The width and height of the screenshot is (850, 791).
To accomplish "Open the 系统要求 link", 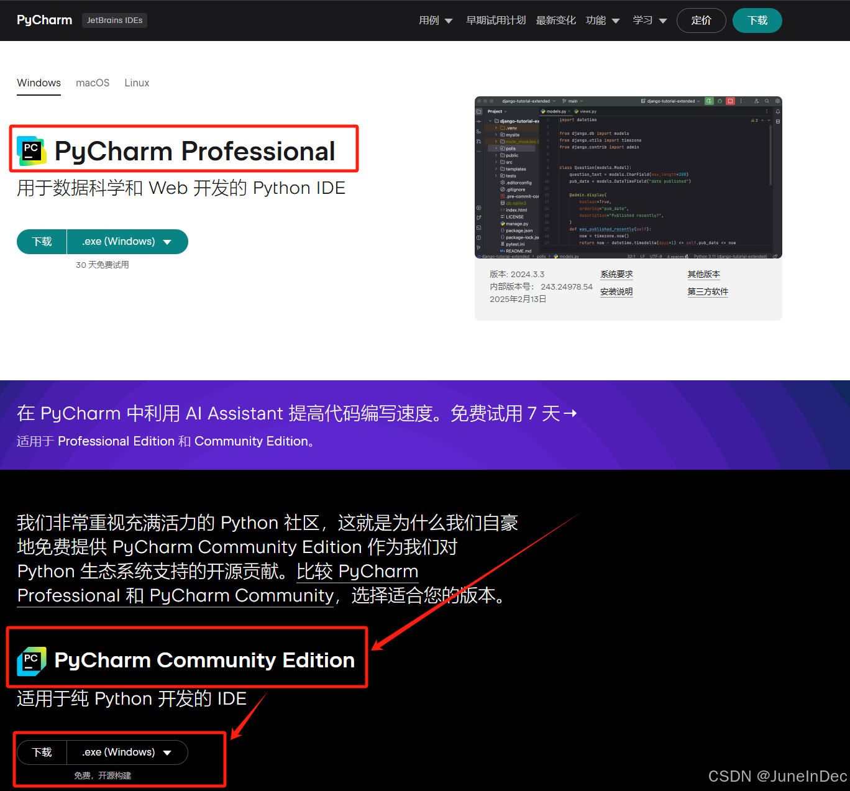I will [x=616, y=274].
